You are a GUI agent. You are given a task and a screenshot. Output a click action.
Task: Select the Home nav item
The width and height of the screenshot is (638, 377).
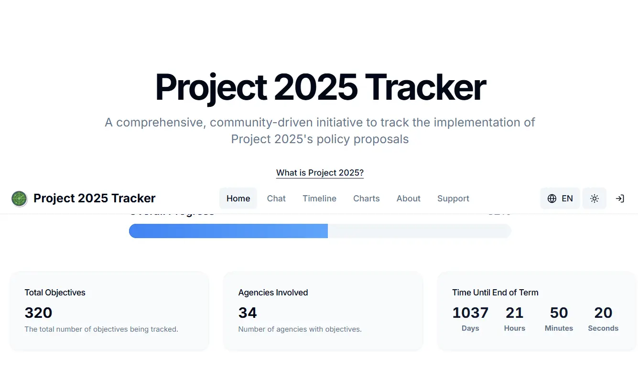click(238, 199)
